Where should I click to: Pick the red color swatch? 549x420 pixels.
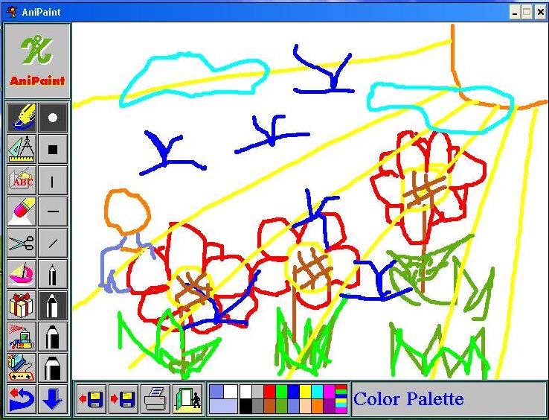pos(269,391)
